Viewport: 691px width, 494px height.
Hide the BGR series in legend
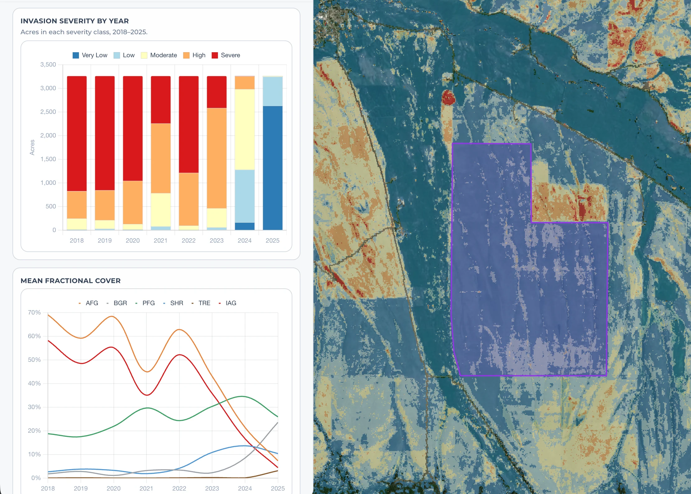(117, 303)
